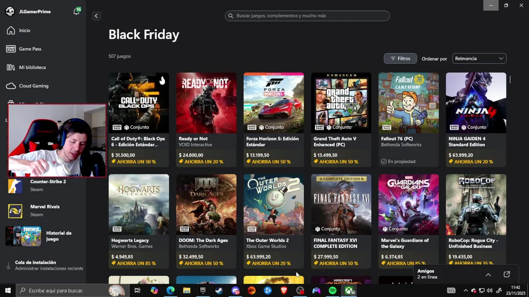Click the Cloud Gaming cloud icon

coord(11,86)
